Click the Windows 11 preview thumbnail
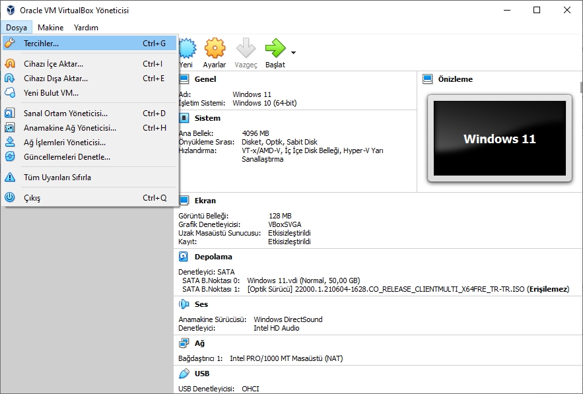Viewport: 583px width, 394px height. coord(500,139)
